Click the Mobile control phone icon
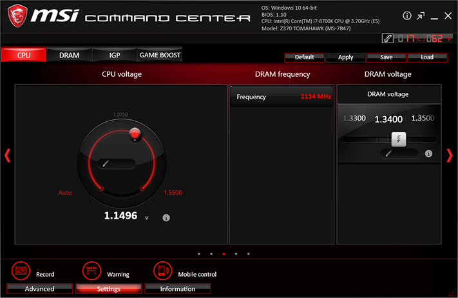Image resolution: width=458 pixels, height=298 pixels. coord(163,271)
